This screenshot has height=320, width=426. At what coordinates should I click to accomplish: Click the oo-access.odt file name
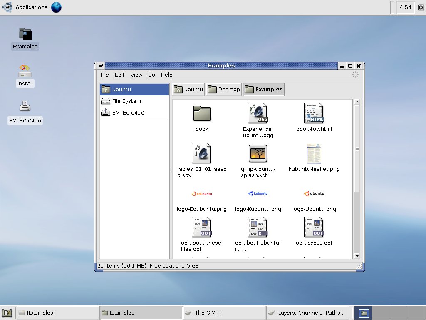(314, 243)
